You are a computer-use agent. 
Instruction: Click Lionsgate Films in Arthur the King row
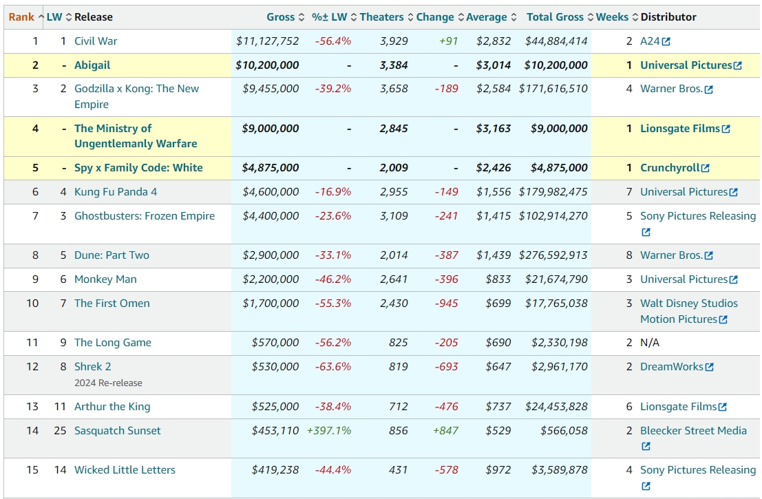click(679, 406)
